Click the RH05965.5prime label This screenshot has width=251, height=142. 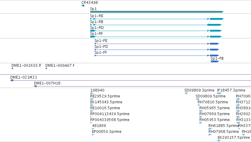tap(214, 108)
